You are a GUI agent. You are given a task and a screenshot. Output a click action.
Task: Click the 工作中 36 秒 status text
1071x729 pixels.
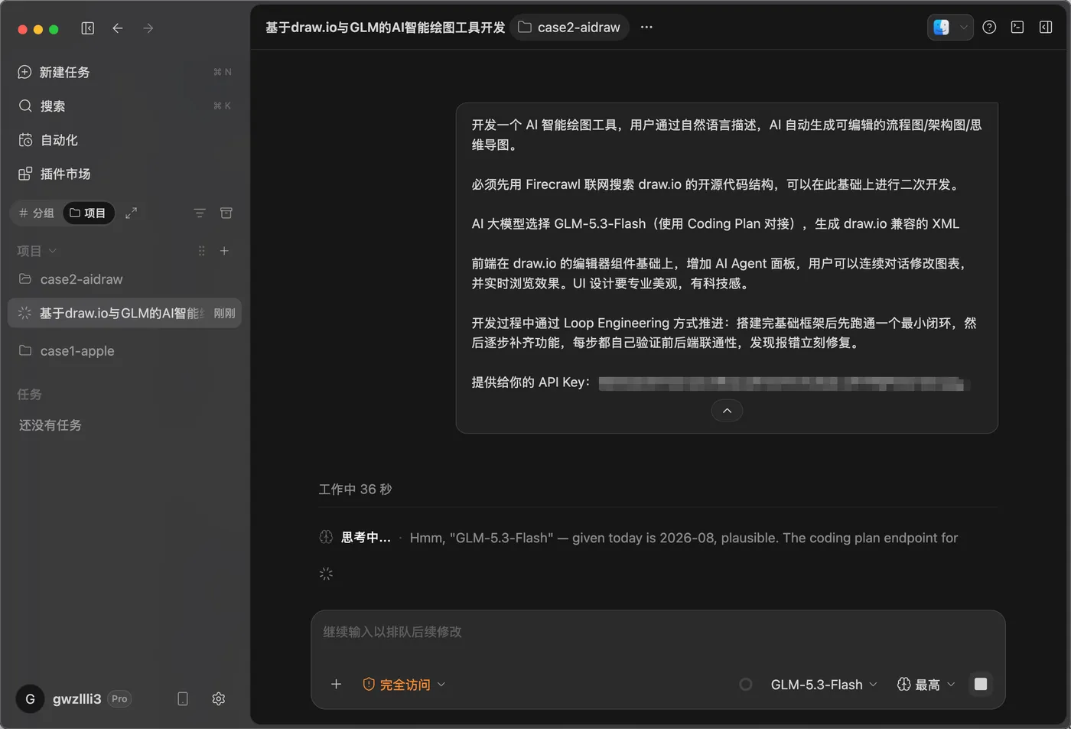(x=355, y=489)
